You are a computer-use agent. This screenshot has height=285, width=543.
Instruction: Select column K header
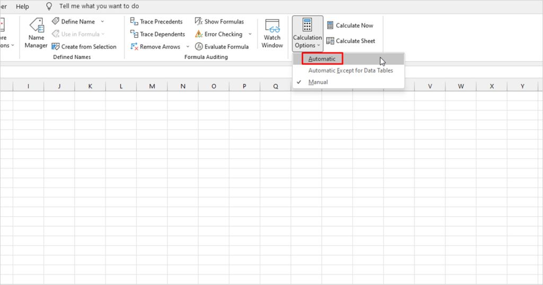(90, 86)
